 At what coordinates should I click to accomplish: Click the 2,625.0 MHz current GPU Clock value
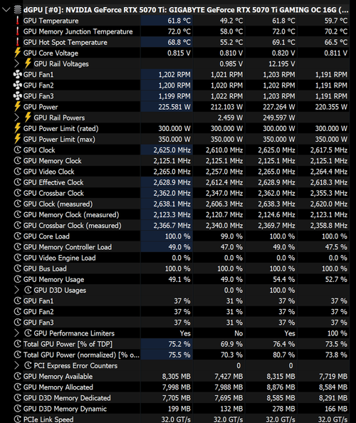pyautogui.click(x=172, y=150)
